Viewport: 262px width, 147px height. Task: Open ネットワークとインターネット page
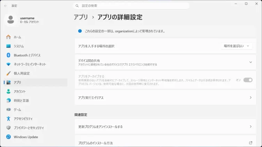(x=35, y=64)
